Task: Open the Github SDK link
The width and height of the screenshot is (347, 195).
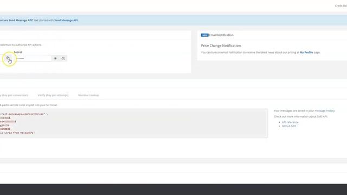Action: (x=289, y=126)
